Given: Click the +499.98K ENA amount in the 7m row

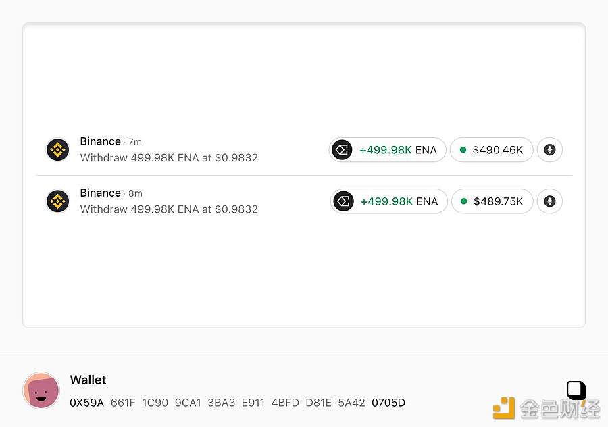Looking at the screenshot, I should (398, 150).
